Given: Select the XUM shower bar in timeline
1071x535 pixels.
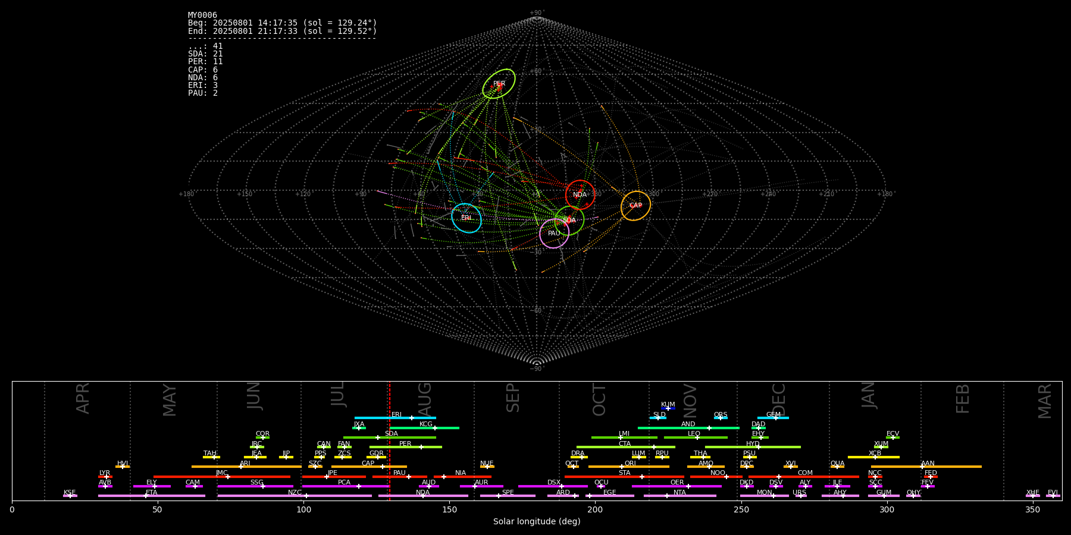Looking at the screenshot, I should pos(881,447).
